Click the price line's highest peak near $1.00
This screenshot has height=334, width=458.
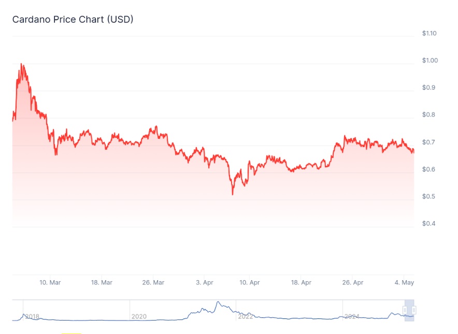pos(21,64)
